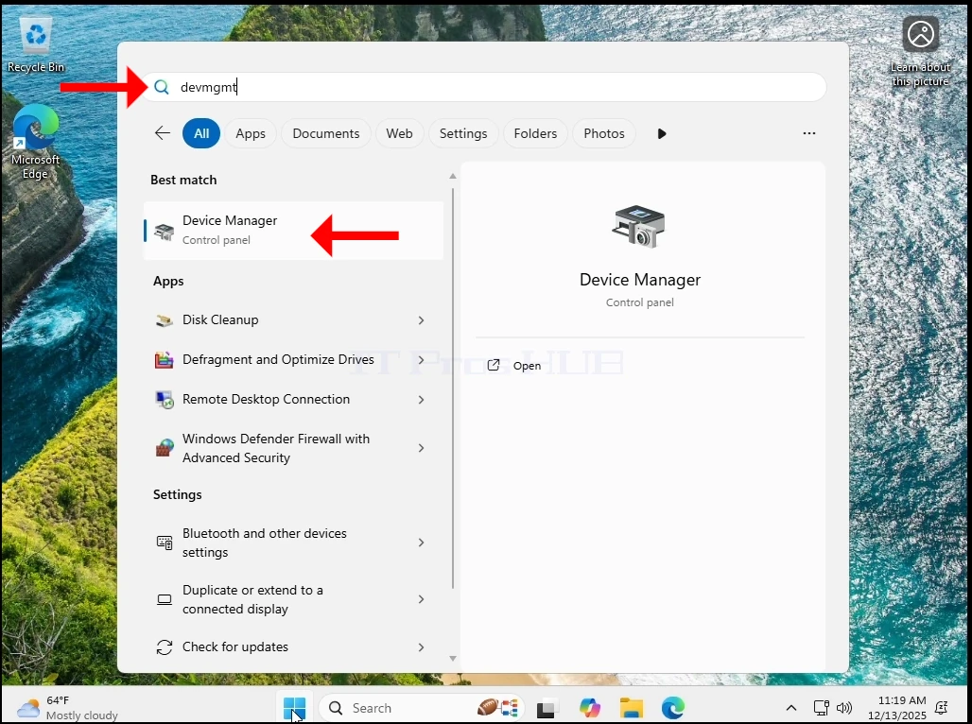Expand Windows Defender Firewall chevron
Screen dimensions: 972x724
click(422, 448)
